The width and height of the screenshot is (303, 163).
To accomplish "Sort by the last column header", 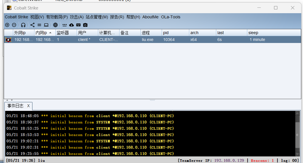I will coord(231,33).
